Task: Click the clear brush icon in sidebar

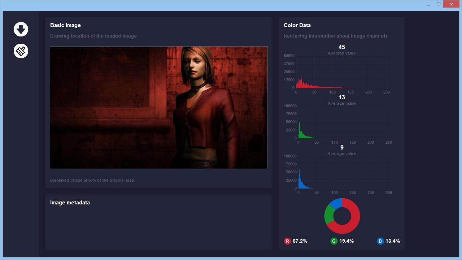Action: pos(21,51)
